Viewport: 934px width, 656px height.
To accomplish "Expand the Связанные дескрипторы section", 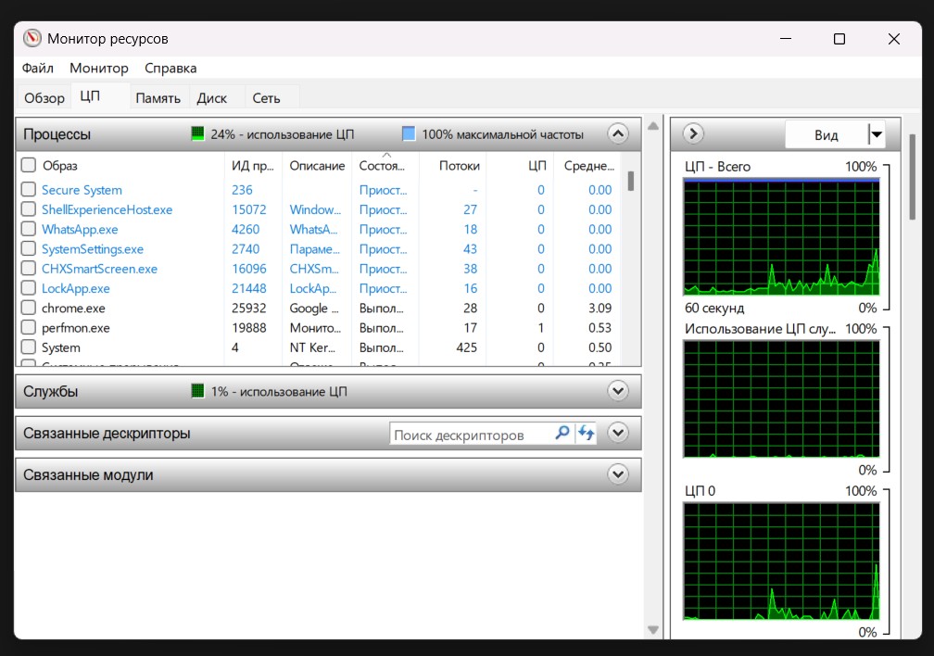I will [618, 433].
